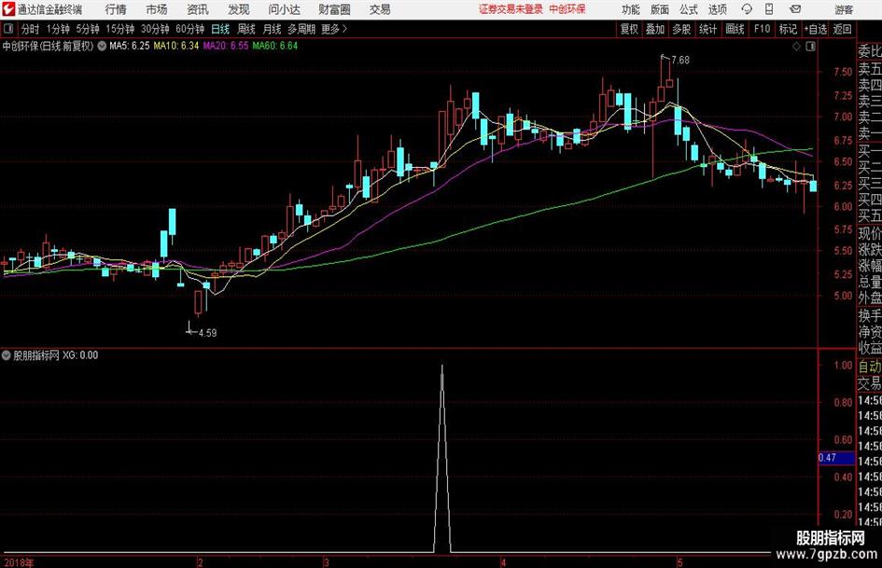Click the 统计 statistics toolbar button

tap(707, 29)
